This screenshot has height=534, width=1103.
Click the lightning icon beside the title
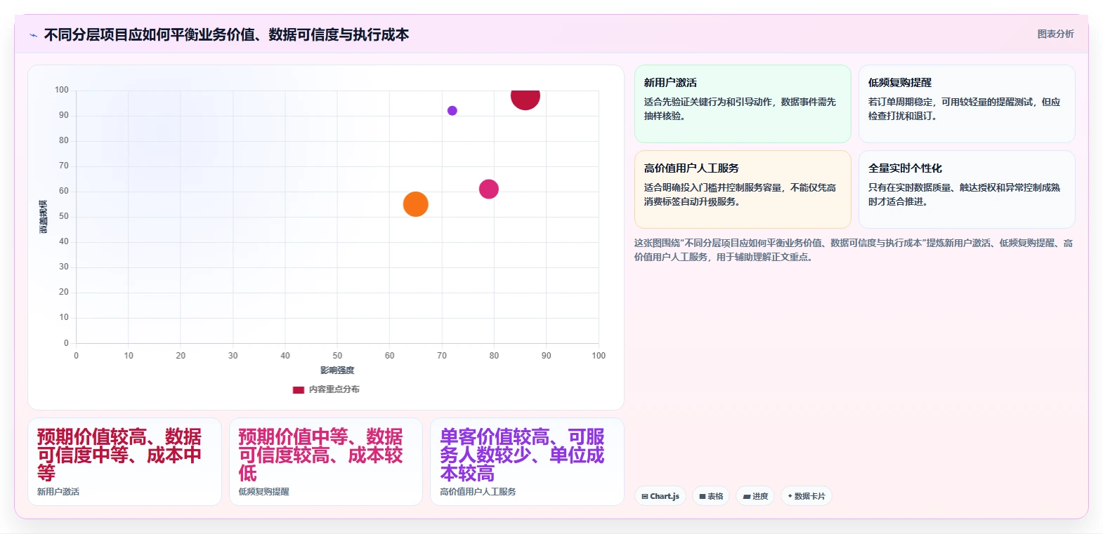coord(33,35)
